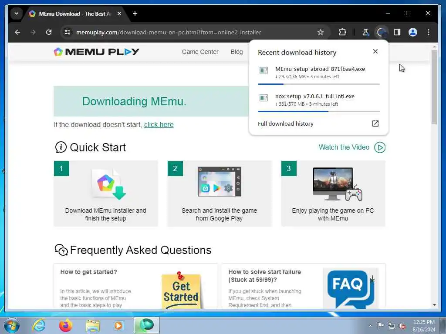Screen dimensions: 446x334
Task: Click the 'click here' download link
Action: [159, 125]
